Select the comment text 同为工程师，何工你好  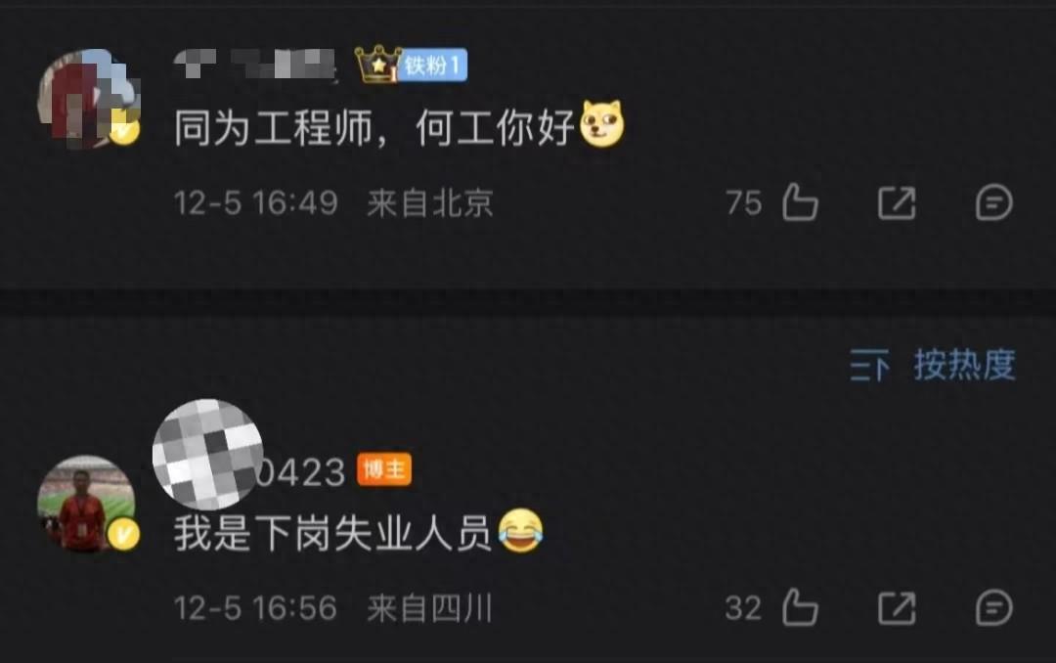[374, 127]
